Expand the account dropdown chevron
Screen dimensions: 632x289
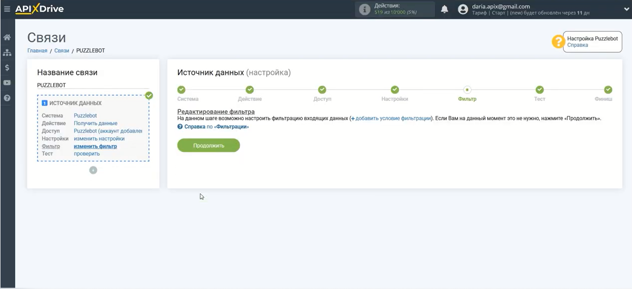coord(626,9)
